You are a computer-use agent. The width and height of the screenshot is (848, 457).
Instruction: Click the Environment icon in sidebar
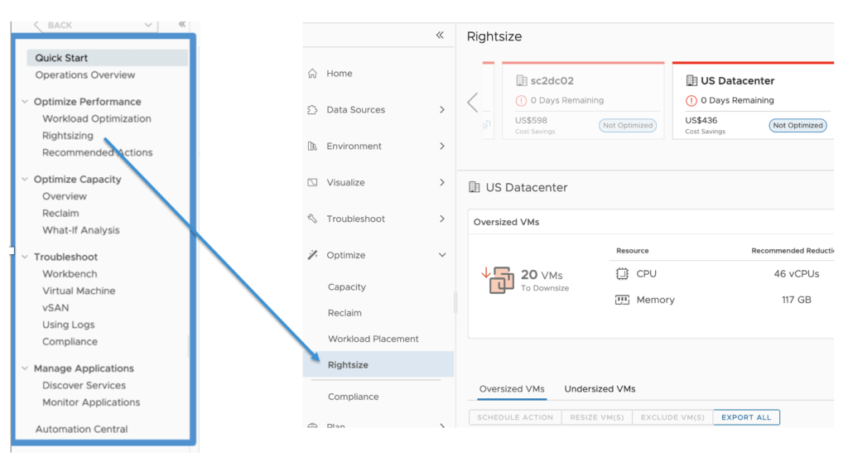[x=312, y=147]
